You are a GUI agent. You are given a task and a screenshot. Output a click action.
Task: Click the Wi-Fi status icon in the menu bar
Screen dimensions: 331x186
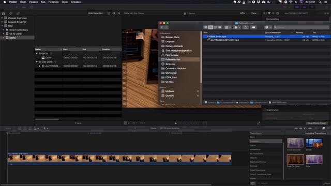click(x=291, y=2)
